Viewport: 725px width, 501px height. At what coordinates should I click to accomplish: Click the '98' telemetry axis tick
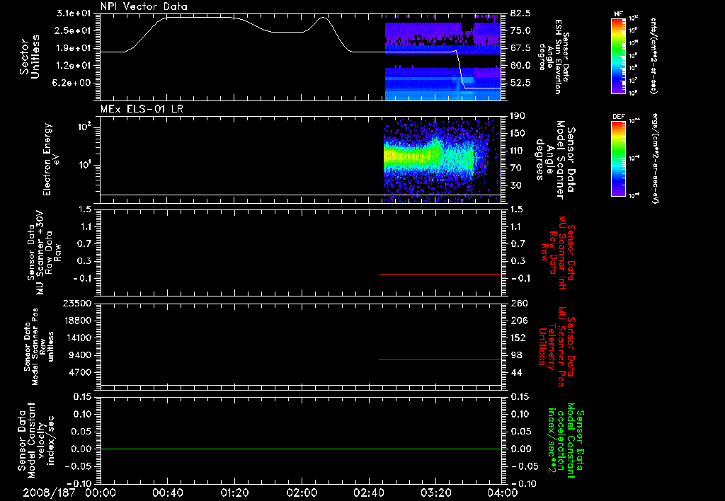point(517,355)
